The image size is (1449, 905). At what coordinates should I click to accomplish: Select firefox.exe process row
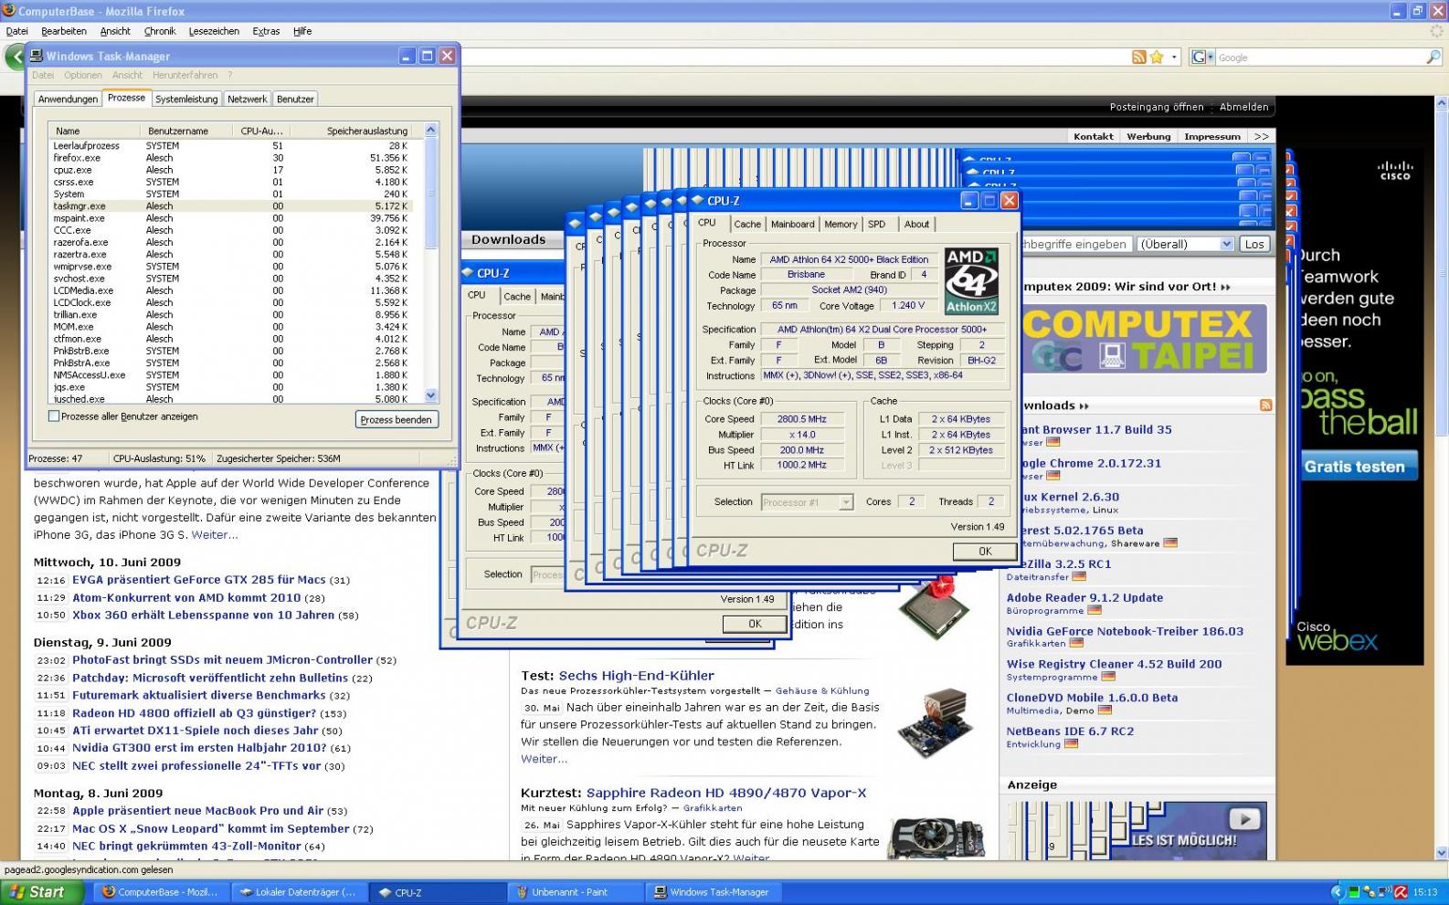(230, 158)
